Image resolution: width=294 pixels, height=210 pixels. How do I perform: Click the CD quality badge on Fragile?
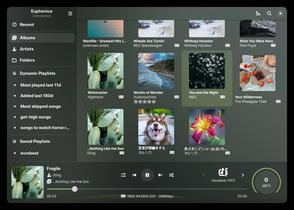[x=123, y=196]
